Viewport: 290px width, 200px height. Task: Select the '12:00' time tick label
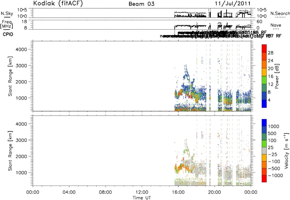[x=142, y=192]
